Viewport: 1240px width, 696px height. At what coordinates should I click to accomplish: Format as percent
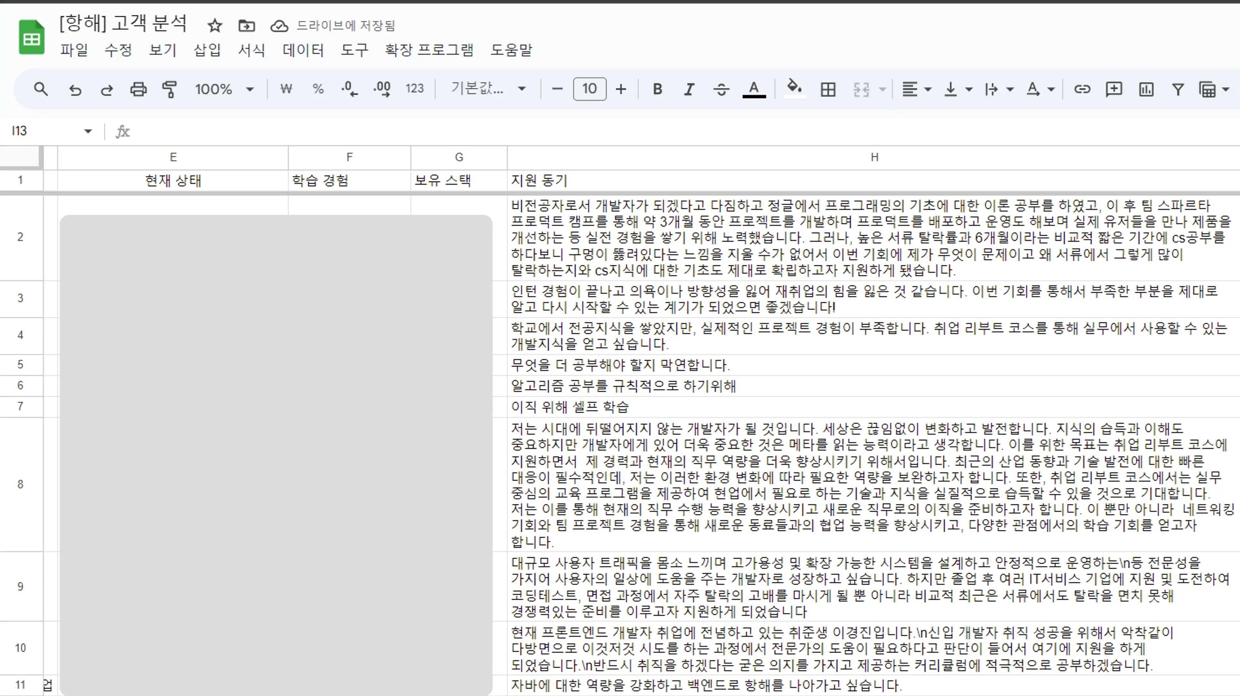pos(318,89)
